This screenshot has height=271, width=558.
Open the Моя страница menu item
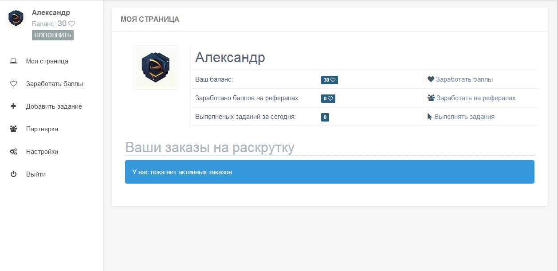[47, 61]
